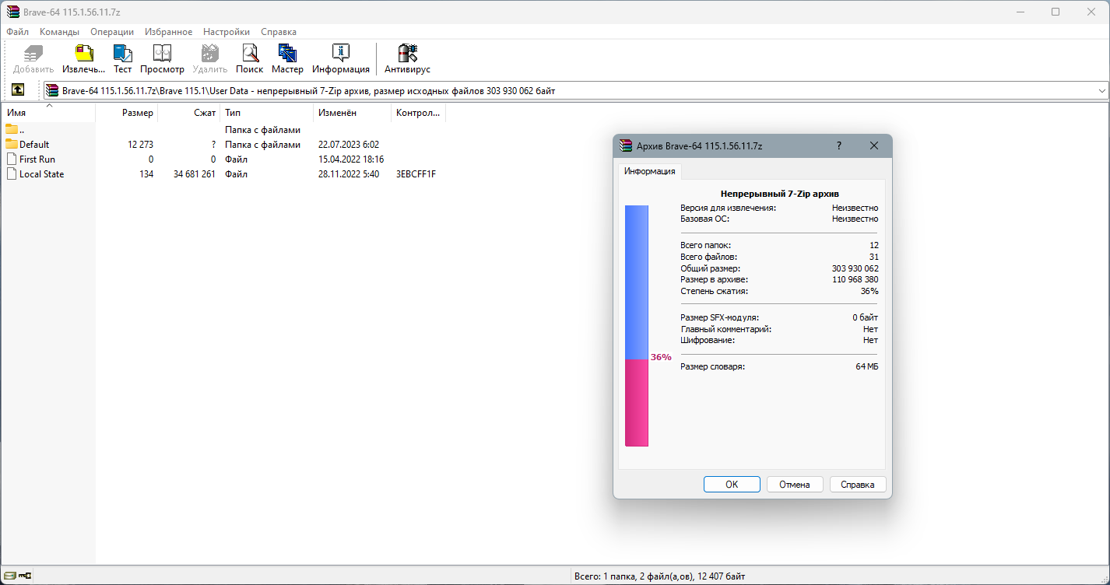This screenshot has width=1110, height=585.
Task: Sort the file list by the Размер column
Action: click(127, 113)
